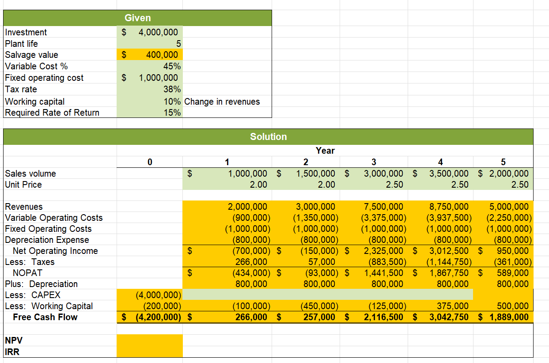The image size is (549, 363).
Task: Click the Year 3 Unit Price cell showing 2.50
Action: coord(375,185)
